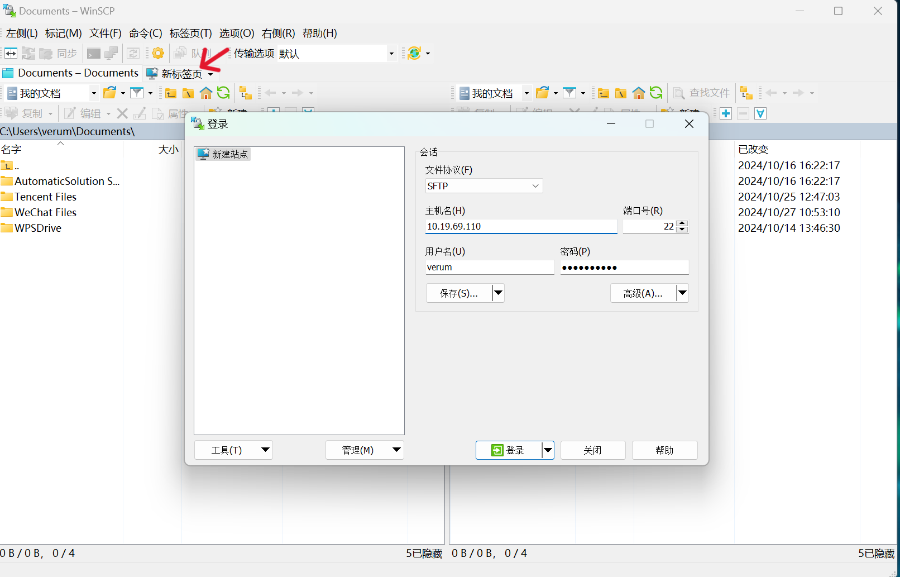Open the left panel's open directory folder icon
900x577 pixels.
point(110,93)
